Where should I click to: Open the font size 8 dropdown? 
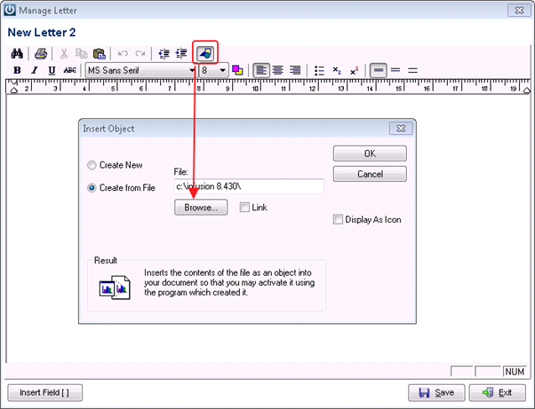[x=222, y=70]
